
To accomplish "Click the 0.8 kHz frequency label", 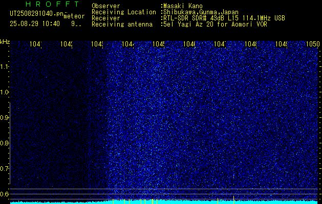I will tap(4, 143).
